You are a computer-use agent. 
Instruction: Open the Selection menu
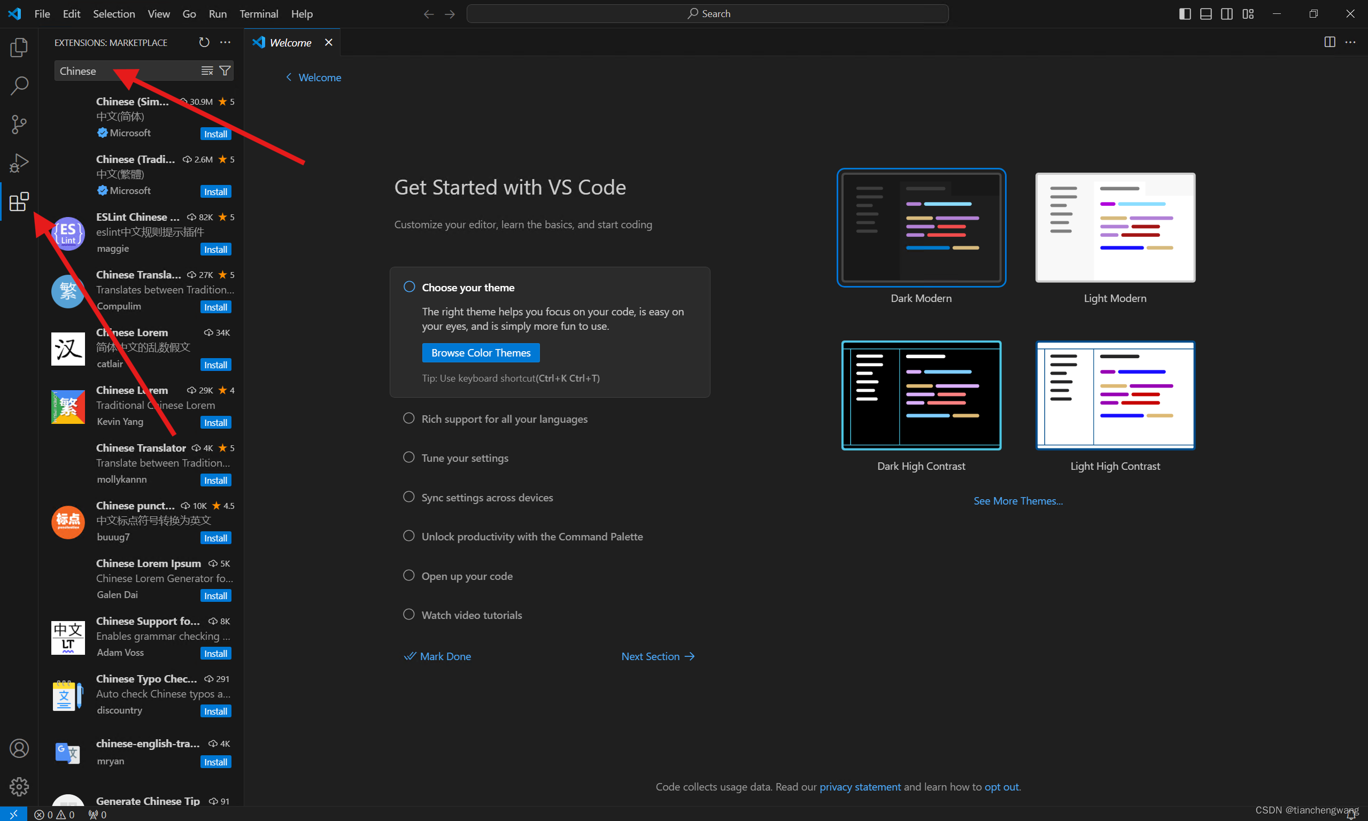pos(114,14)
